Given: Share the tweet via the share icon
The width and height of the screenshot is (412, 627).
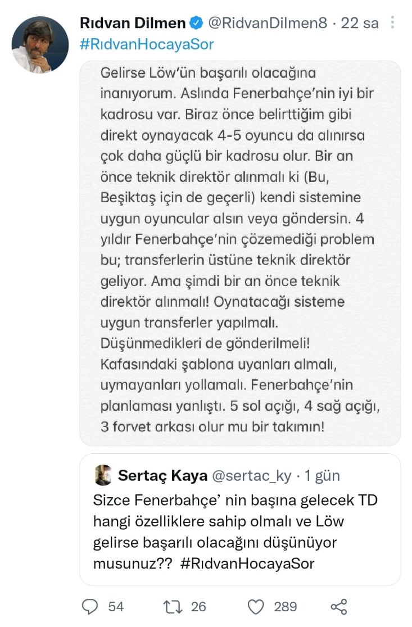Looking at the screenshot, I should (x=339, y=607).
